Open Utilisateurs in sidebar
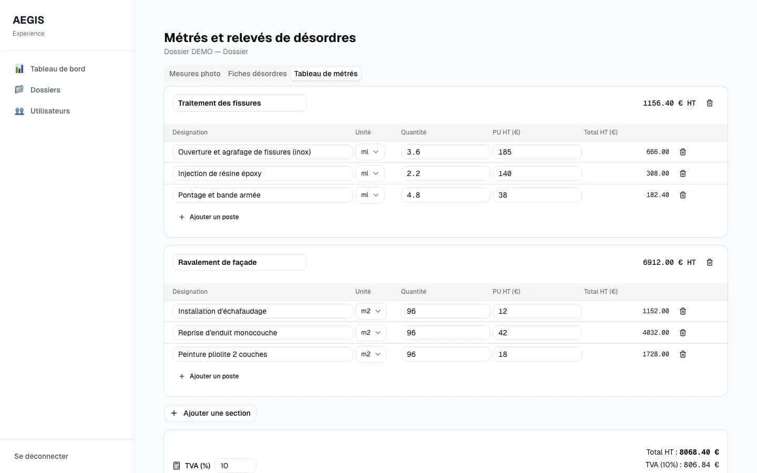 [x=67, y=111]
